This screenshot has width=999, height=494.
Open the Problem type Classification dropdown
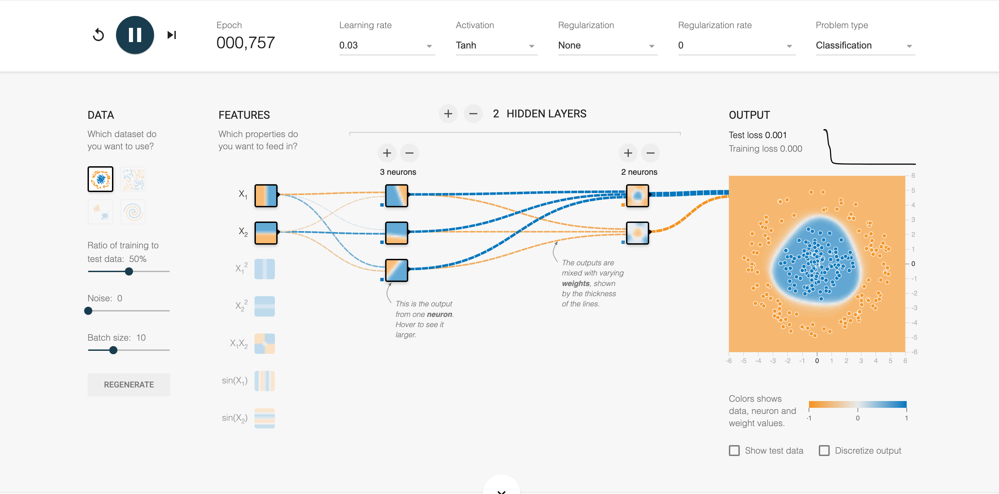(865, 45)
